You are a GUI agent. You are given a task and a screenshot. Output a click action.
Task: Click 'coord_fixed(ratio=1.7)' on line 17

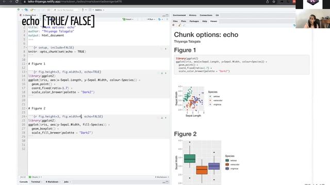click(x=51, y=88)
